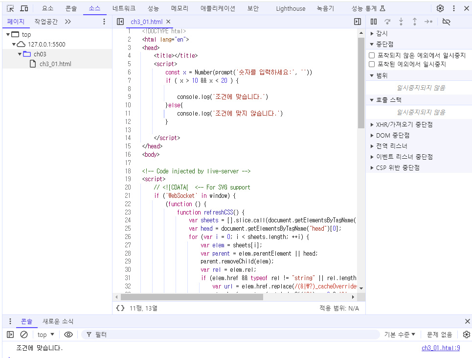
Task: Create live expression eye icon
Action: pyautogui.click(x=68, y=334)
